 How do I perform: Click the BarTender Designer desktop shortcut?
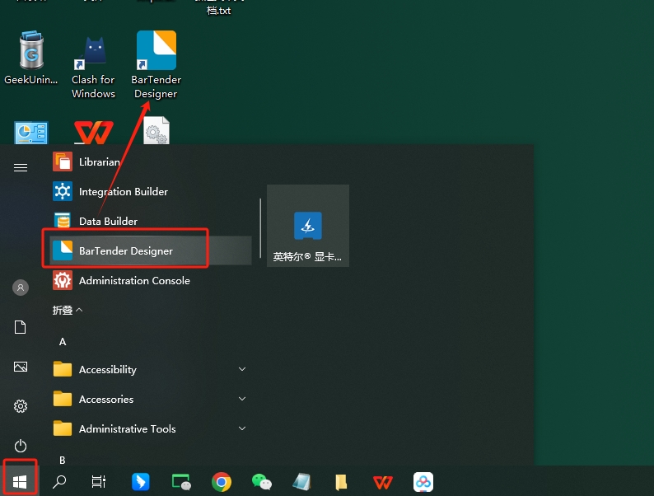(x=156, y=64)
